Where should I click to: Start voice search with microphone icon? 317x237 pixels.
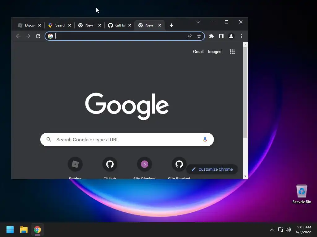[x=205, y=139]
